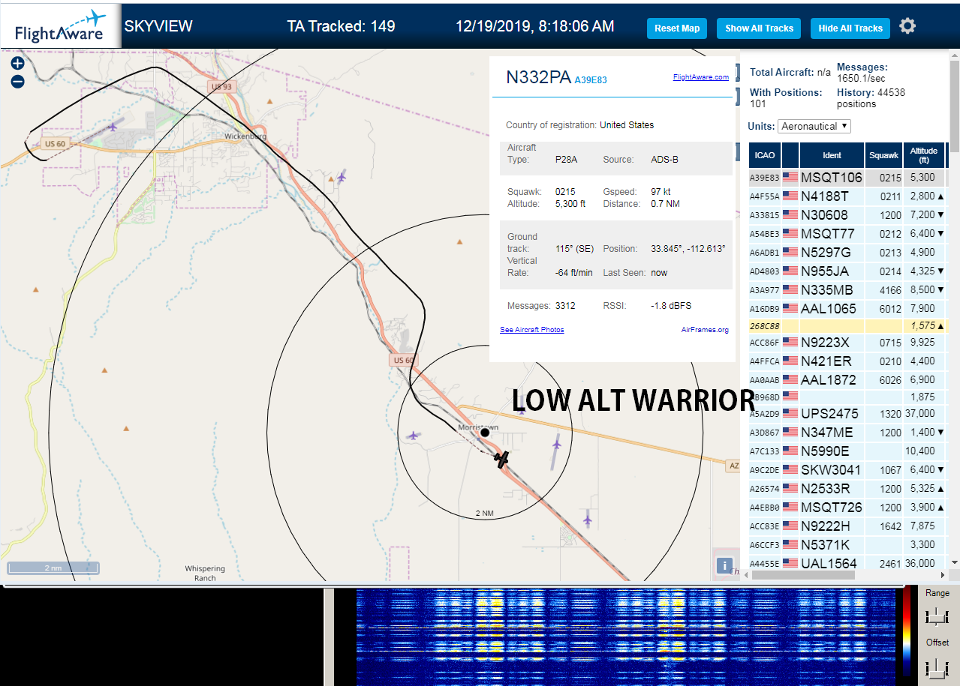Select the N4188T aircraft row
This screenshot has height=686, width=960.
[x=847, y=196]
